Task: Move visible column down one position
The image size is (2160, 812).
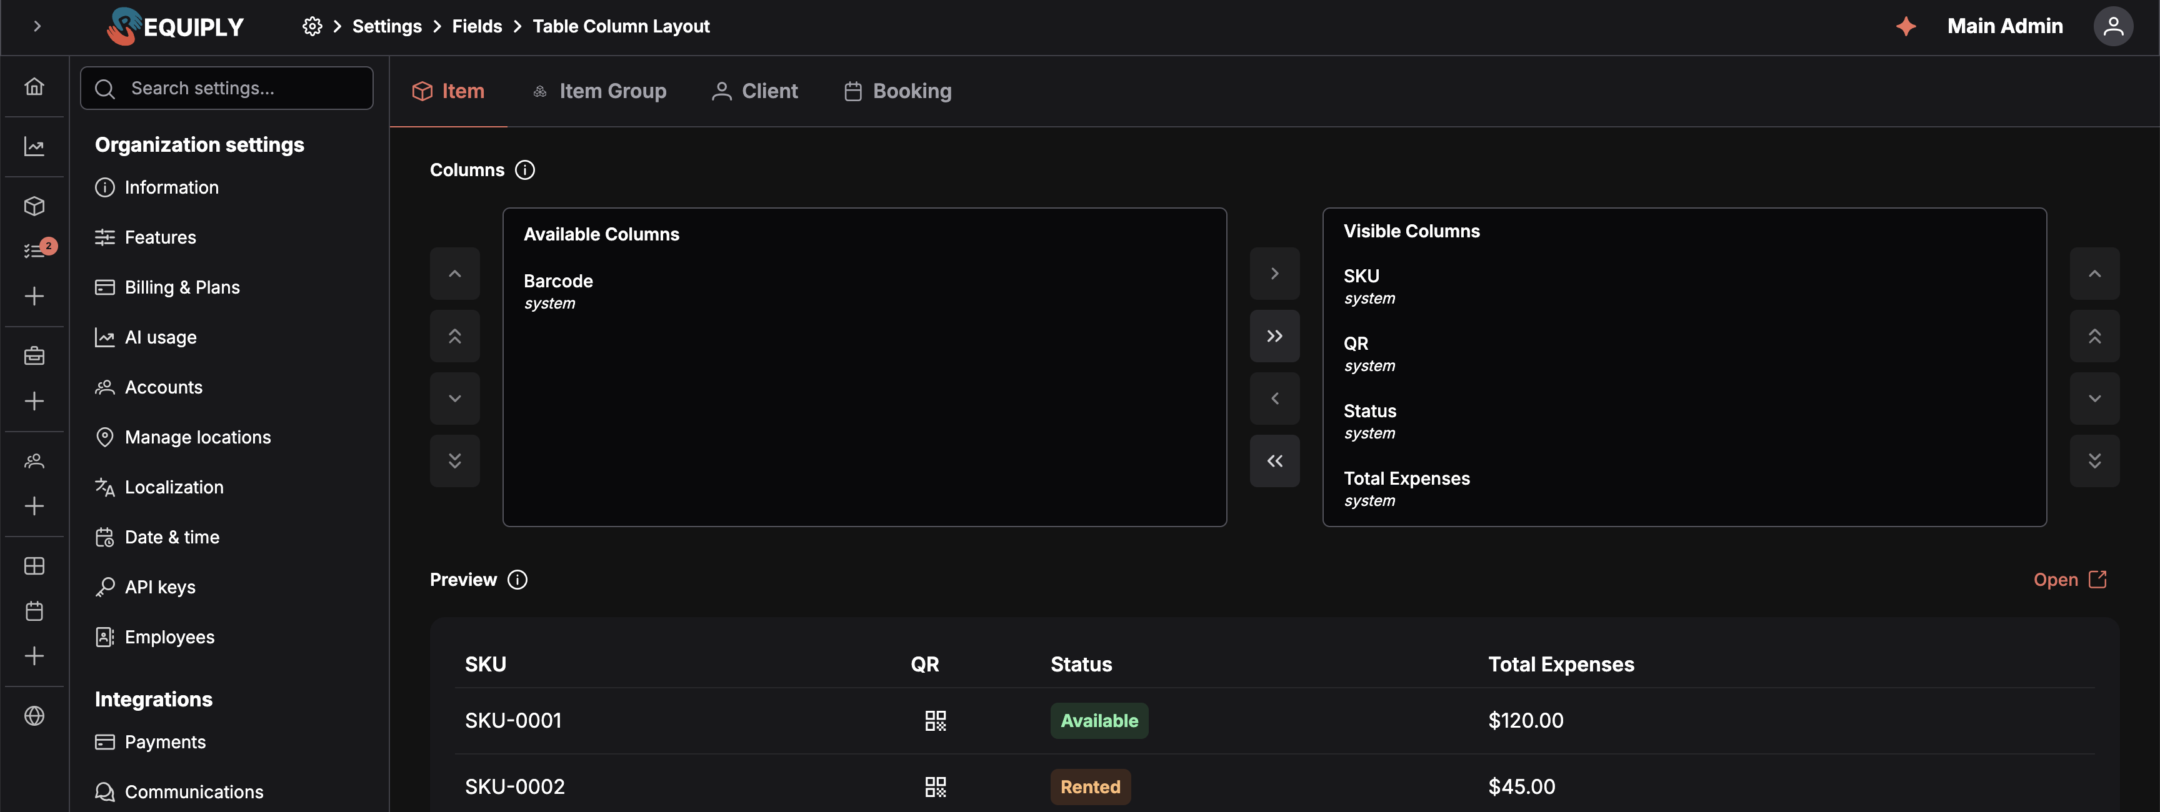Action: (x=2094, y=398)
